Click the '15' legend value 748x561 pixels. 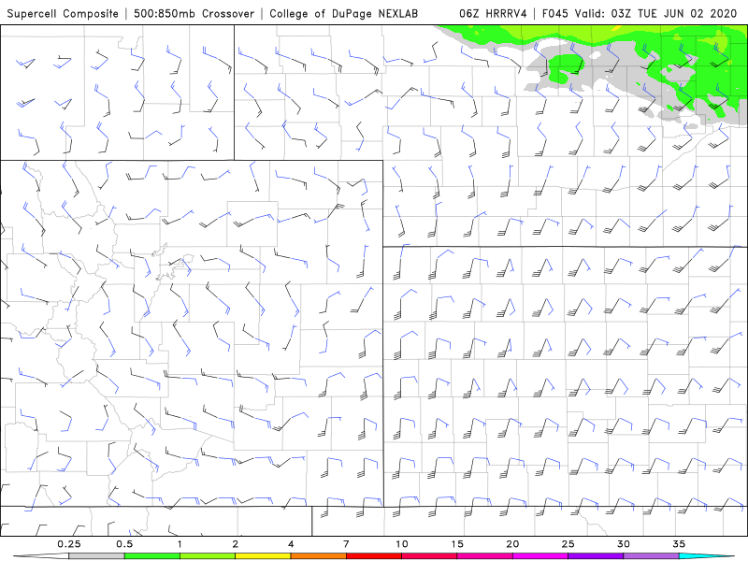457,544
